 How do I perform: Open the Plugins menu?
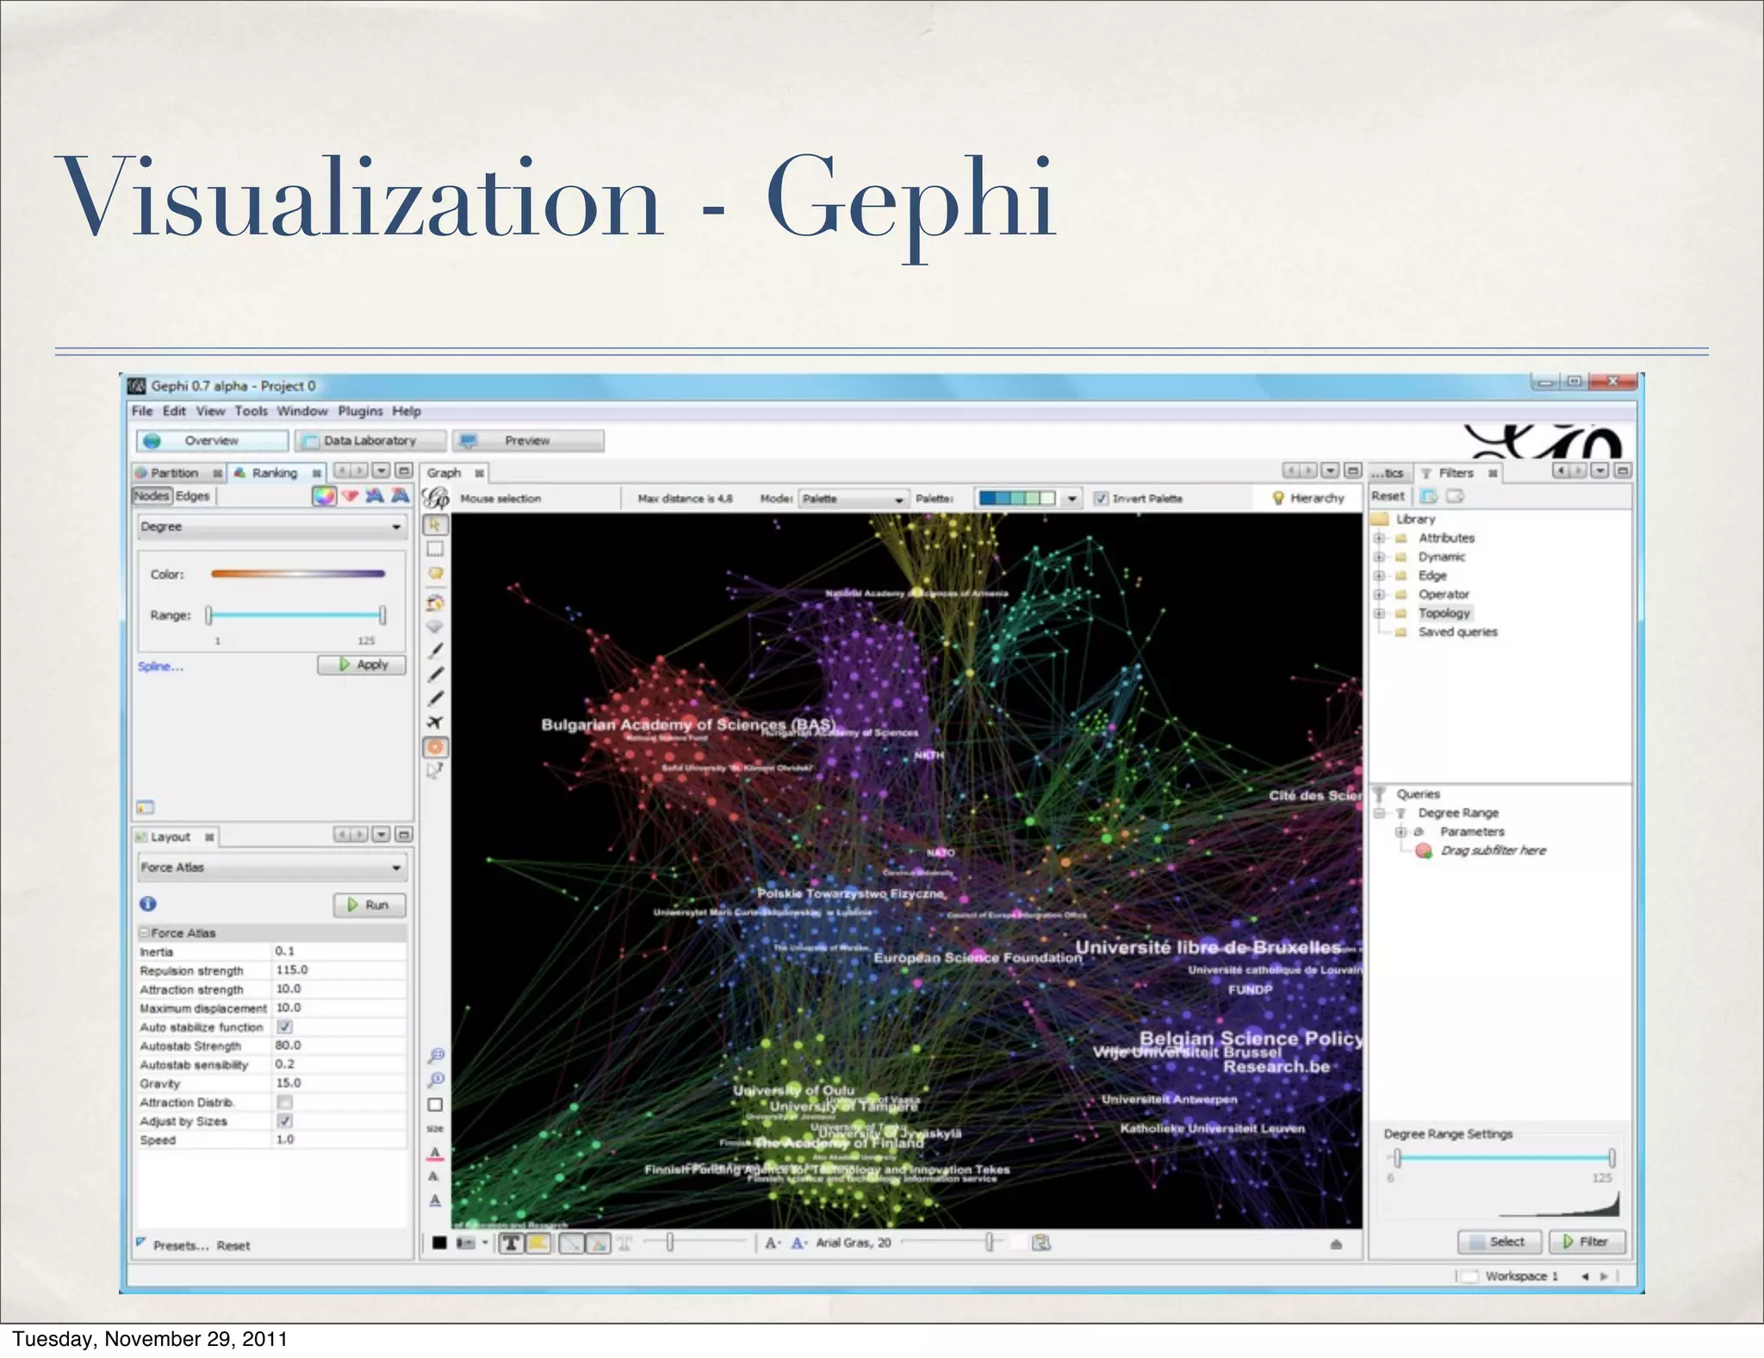359,411
